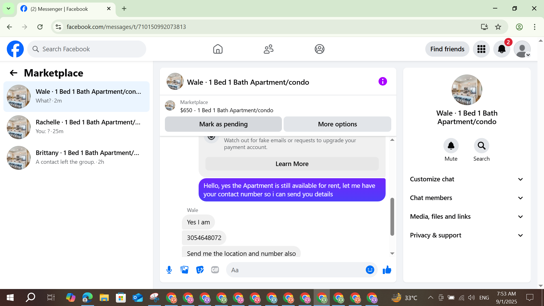Image resolution: width=544 pixels, height=306 pixels.
Task: Click the Marketplace back arrow
Action: [x=13, y=73]
